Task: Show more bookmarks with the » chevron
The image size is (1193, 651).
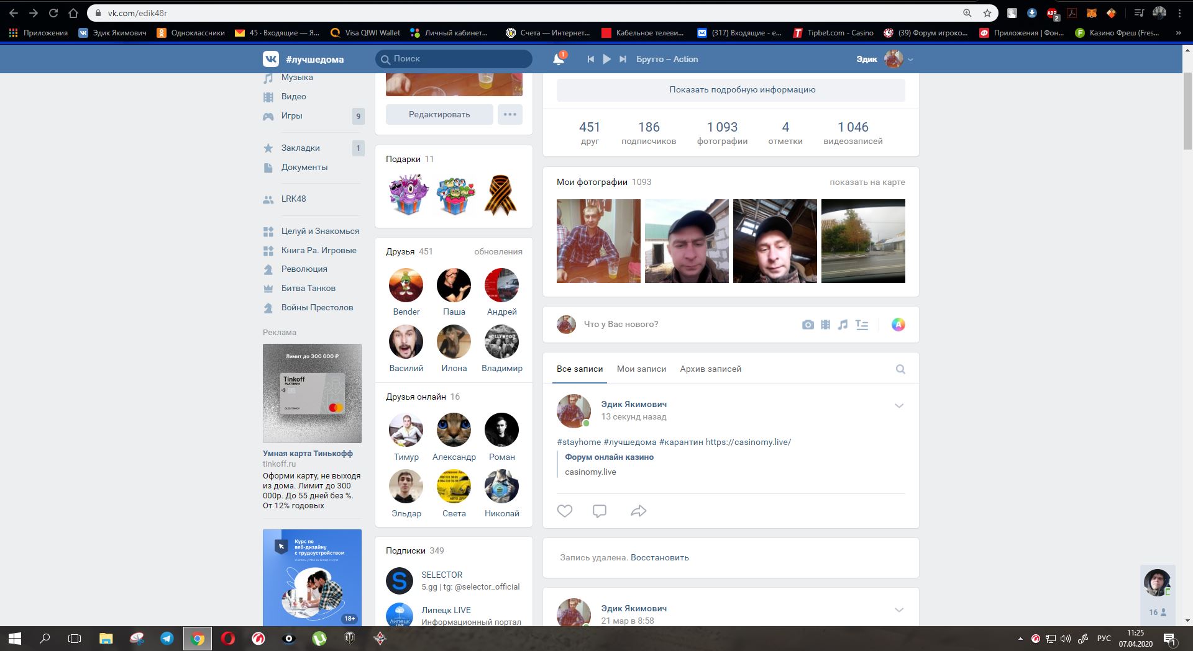Action: pos(1179,33)
